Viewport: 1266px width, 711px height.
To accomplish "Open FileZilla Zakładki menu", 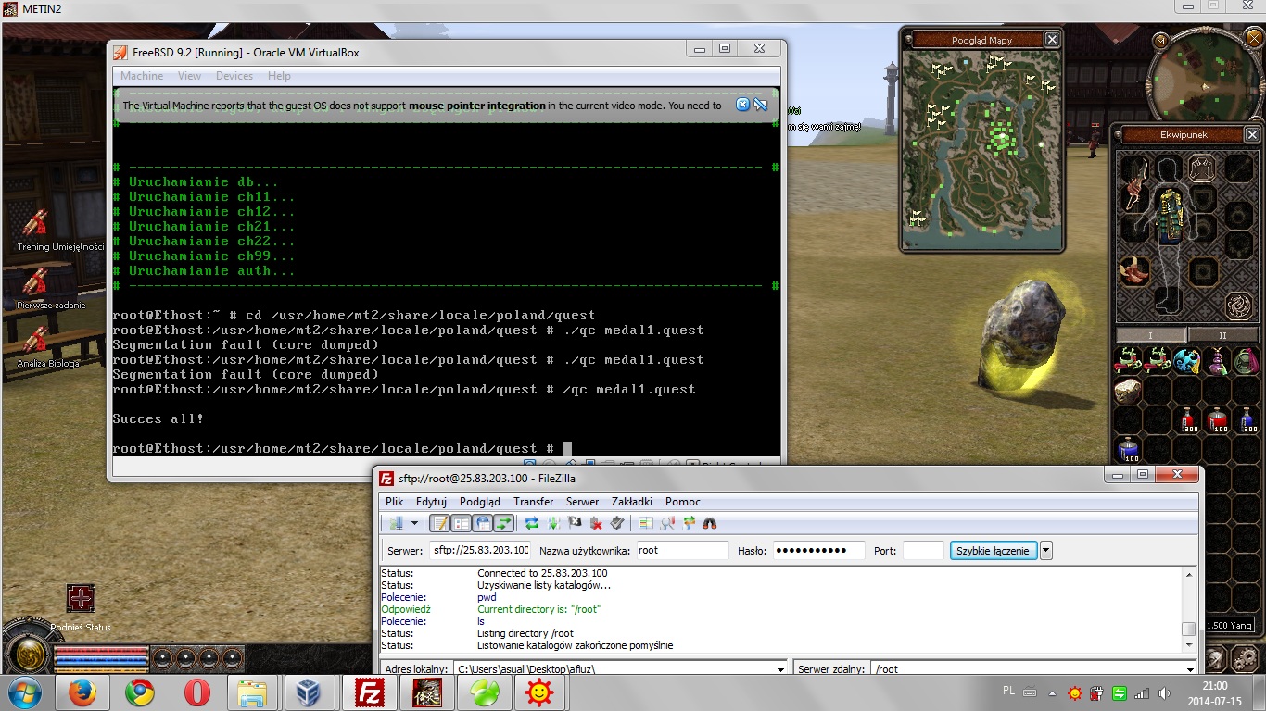I will pyautogui.click(x=632, y=502).
